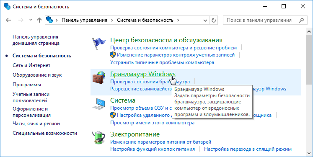Click the Forward arrow button
This screenshot has width=313, height=157.
(x=21, y=20)
